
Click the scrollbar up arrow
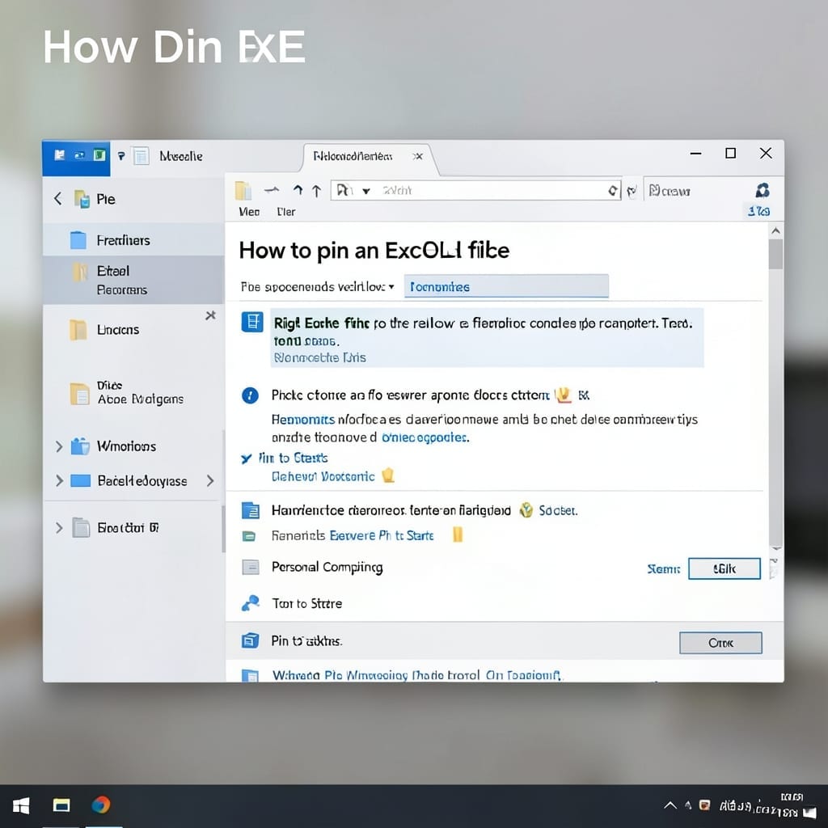(x=775, y=230)
